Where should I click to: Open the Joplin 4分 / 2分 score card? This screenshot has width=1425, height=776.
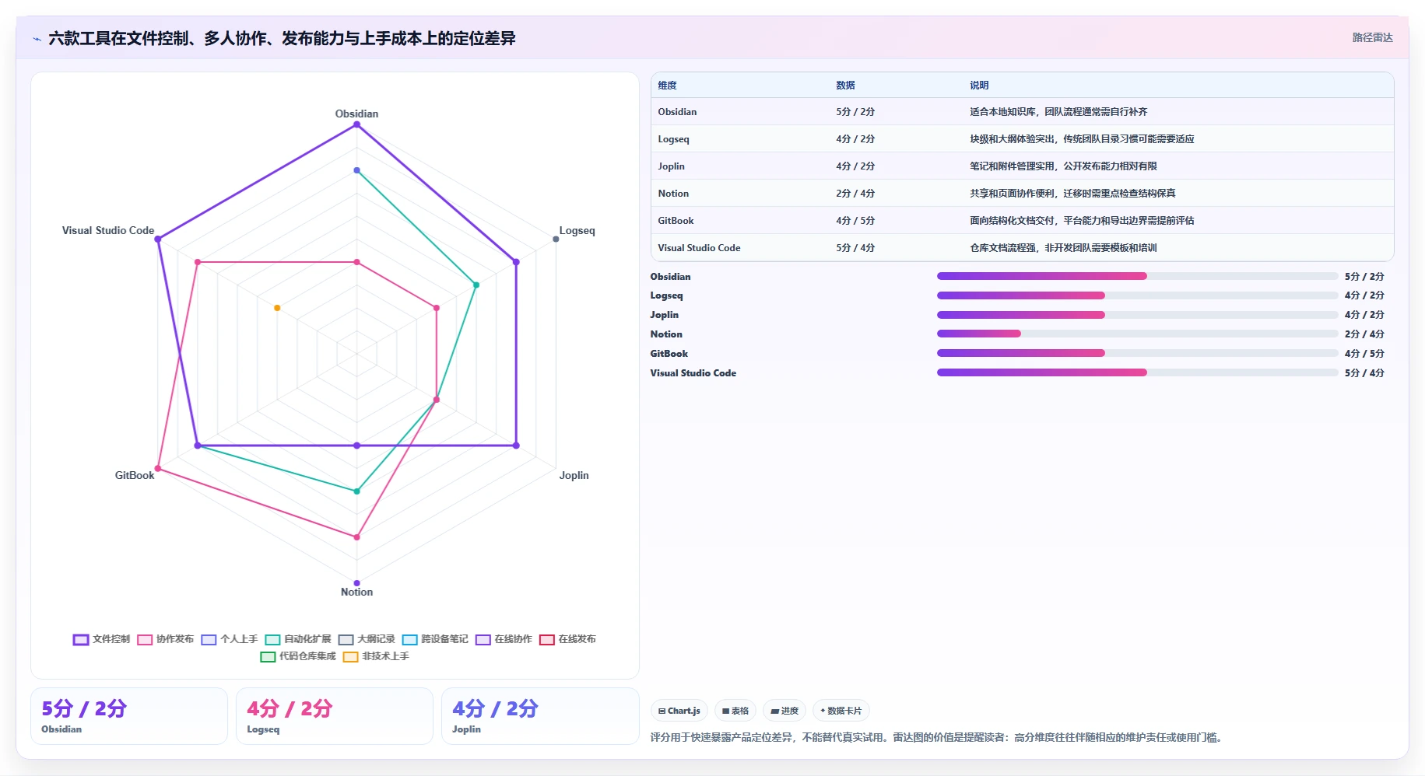pyautogui.click(x=540, y=716)
